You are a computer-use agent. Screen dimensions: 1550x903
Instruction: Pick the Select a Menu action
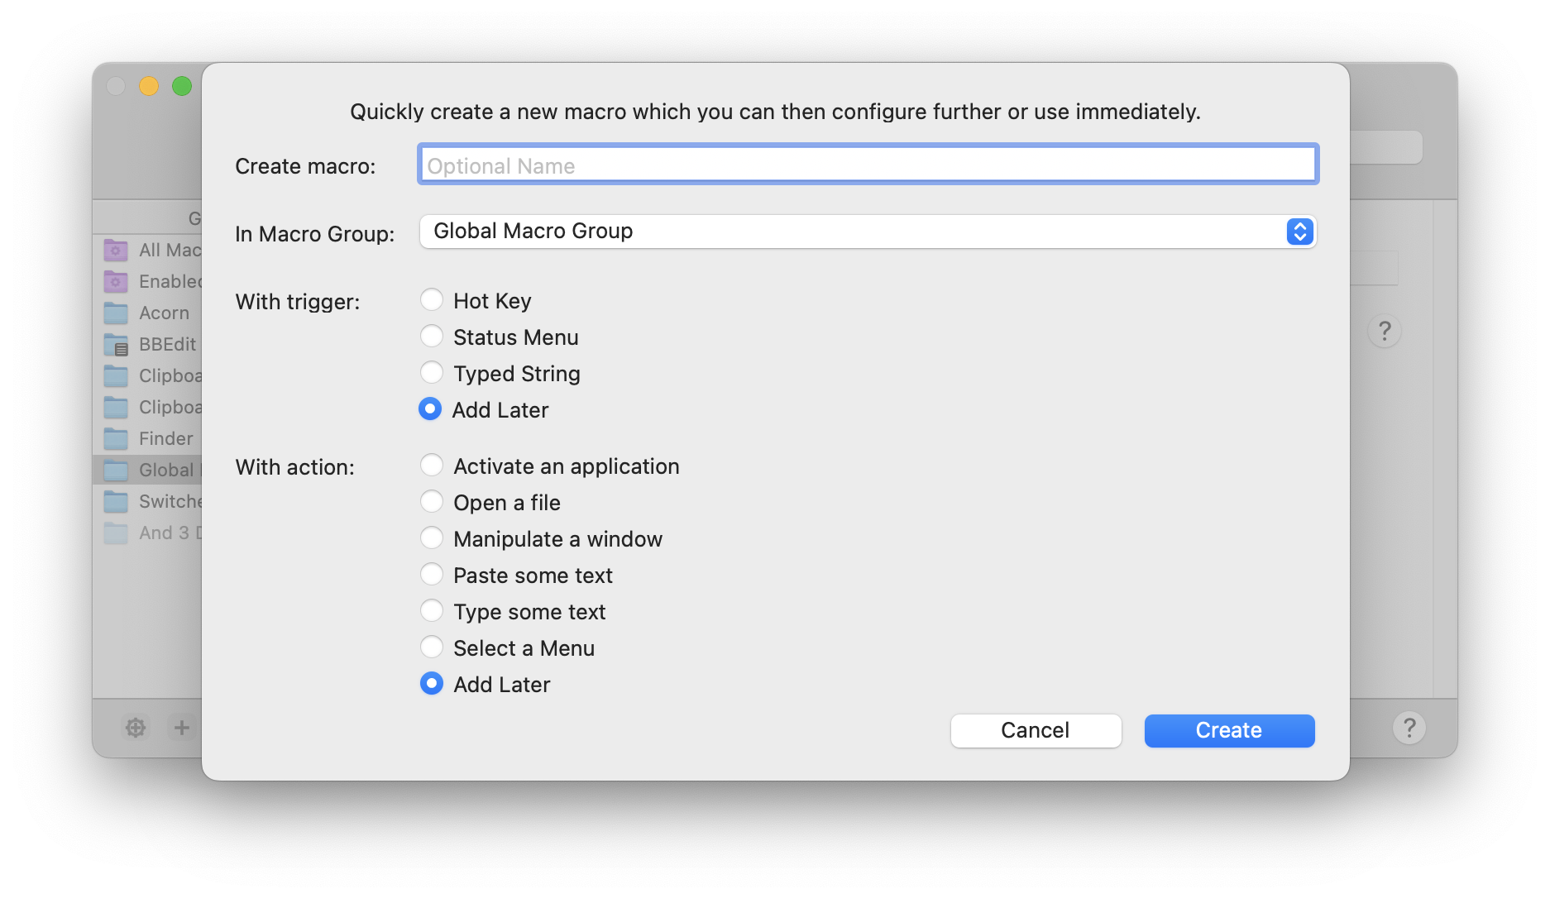[x=432, y=647]
